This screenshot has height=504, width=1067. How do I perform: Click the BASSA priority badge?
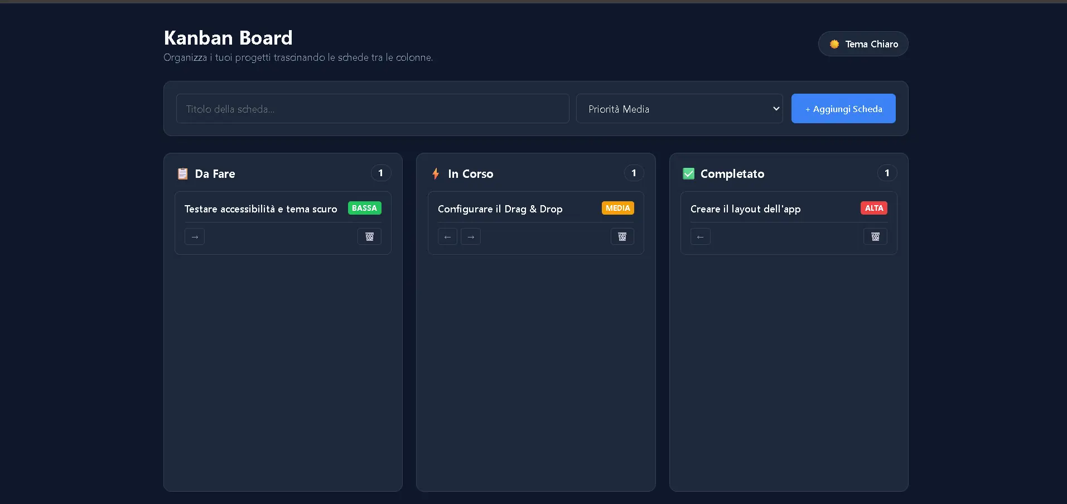click(365, 208)
